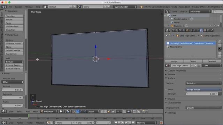The width and height of the screenshot is (223, 125).
Task: Open the Emission surface shader dropdown
Action: [x=203, y=83]
